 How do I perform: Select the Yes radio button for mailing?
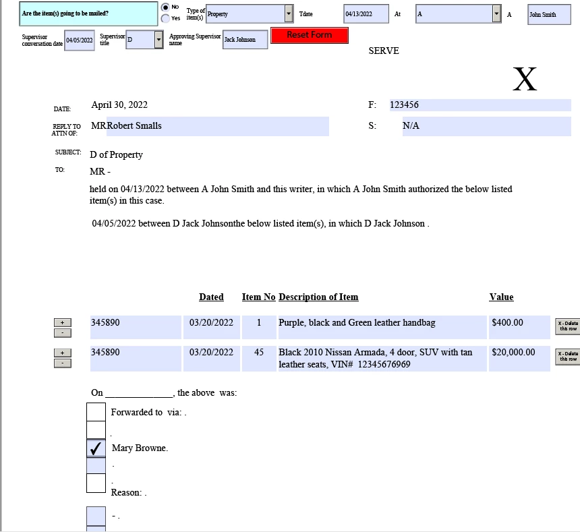pos(165,18)
